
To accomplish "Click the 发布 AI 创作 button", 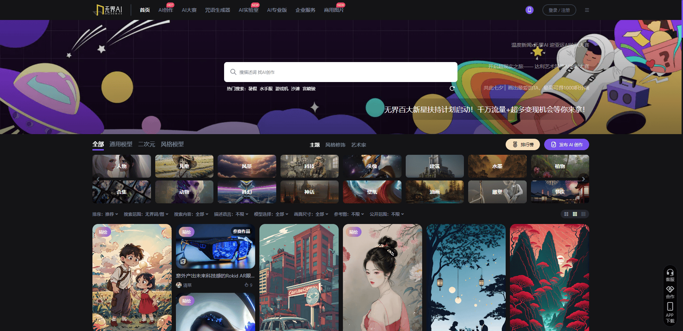I will (566, 145).
